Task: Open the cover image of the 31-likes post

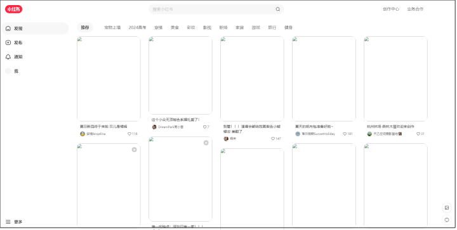Action: [x=395, y=79]
